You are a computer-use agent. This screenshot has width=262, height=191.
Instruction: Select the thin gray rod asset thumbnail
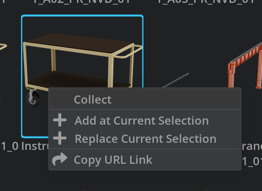tap(176, 80)
